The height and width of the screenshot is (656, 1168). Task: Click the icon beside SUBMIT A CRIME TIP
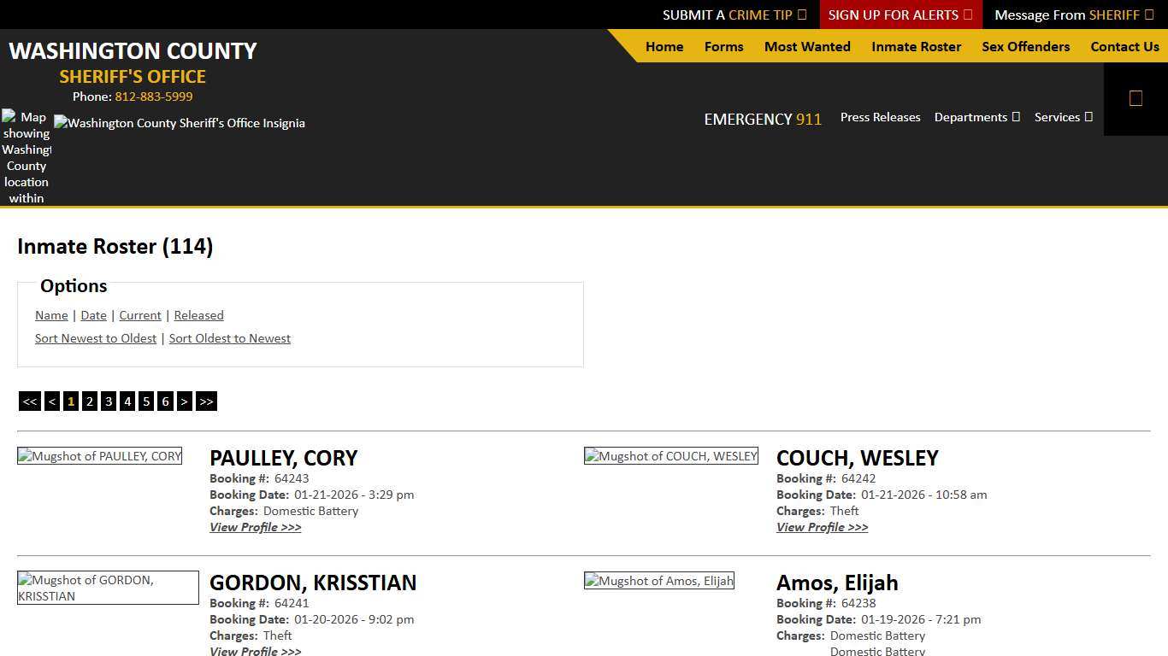(x=801, y=15)
